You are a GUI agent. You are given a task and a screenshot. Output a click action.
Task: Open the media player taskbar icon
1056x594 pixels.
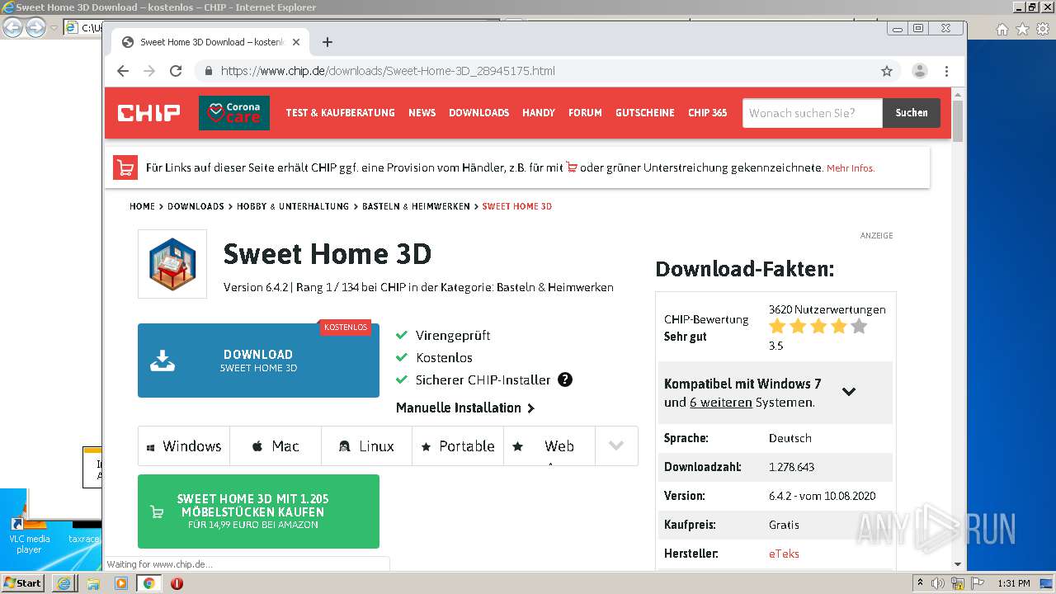pos(121,583)
